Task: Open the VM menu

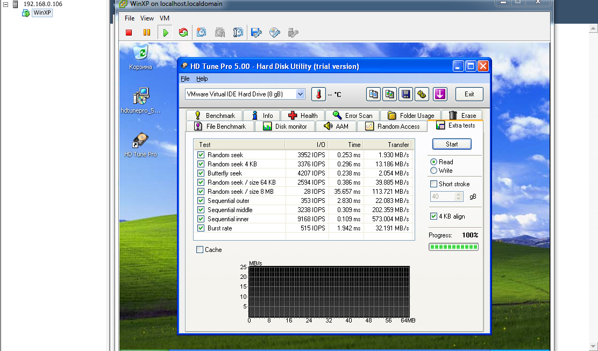Action: [x=165, y=18]
